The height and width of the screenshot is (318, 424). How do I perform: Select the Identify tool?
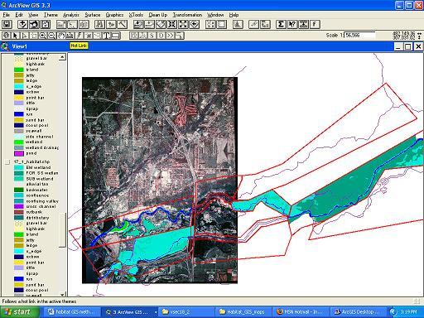[7, 36]
